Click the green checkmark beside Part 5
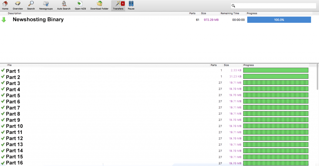The image size is (319, 166). tap(3, 95)
